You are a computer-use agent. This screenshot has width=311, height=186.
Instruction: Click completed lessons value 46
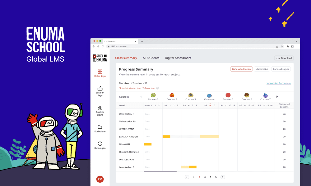(284, 114)
